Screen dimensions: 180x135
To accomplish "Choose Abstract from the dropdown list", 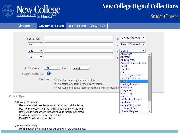I will tap(134, 57).
